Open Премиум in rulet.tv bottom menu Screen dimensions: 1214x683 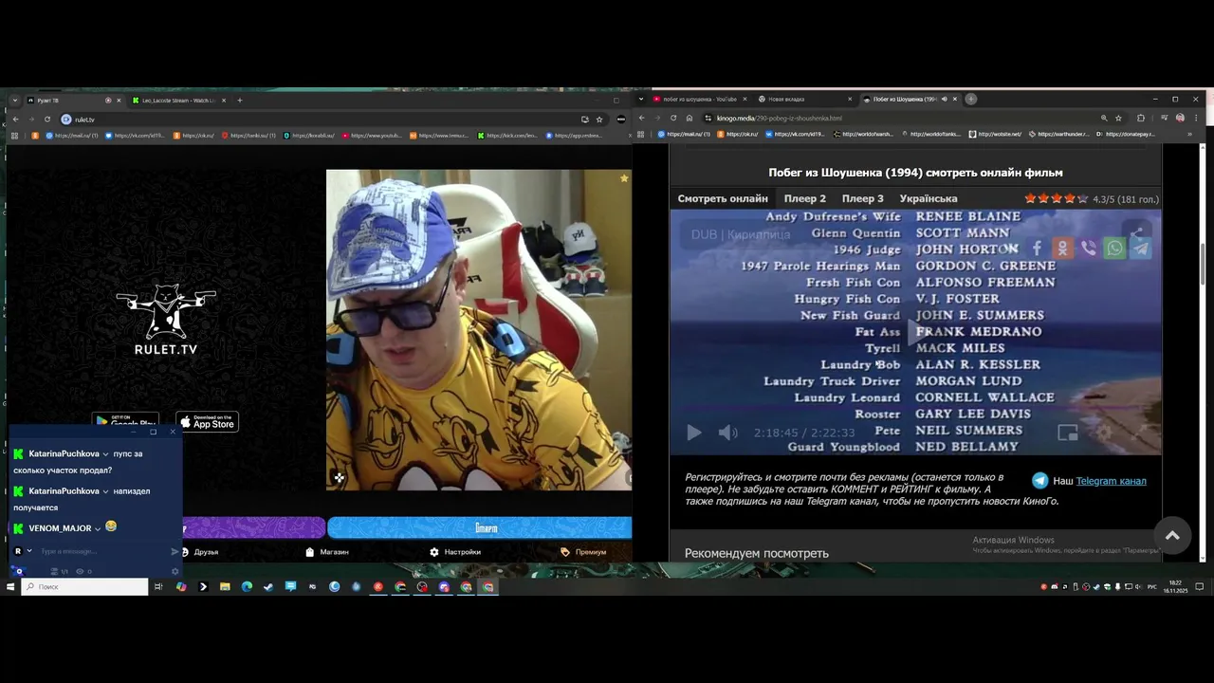[583, 552]
